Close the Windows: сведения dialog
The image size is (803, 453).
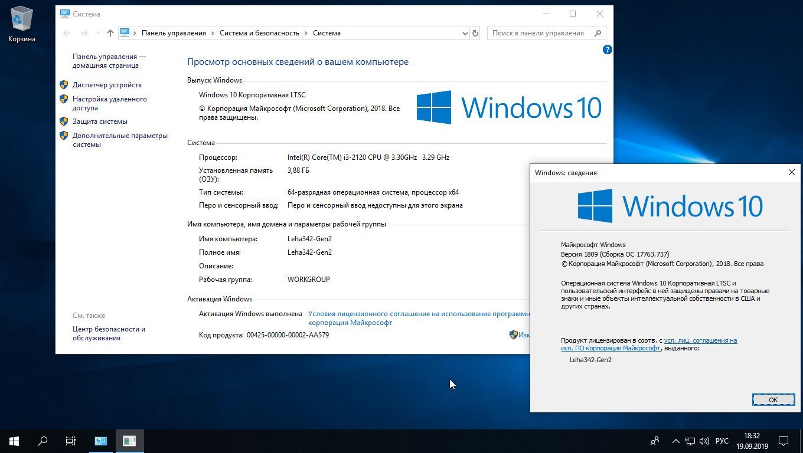coord(792,172)
